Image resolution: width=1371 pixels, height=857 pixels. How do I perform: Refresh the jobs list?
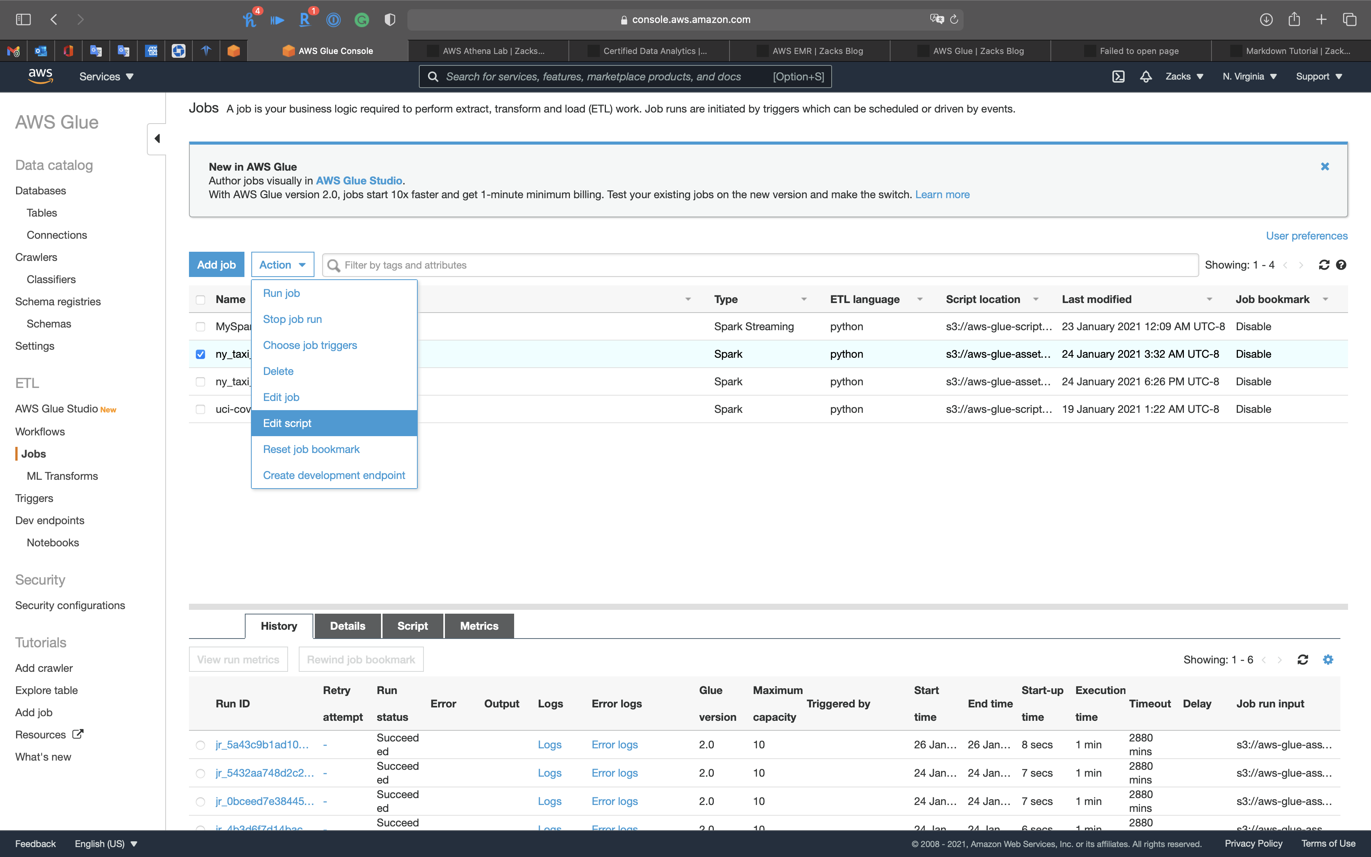point(1324,265)
